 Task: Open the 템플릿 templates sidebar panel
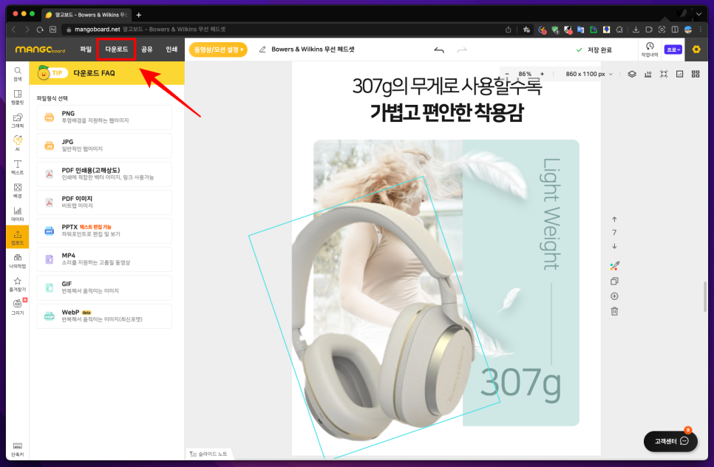17,97
